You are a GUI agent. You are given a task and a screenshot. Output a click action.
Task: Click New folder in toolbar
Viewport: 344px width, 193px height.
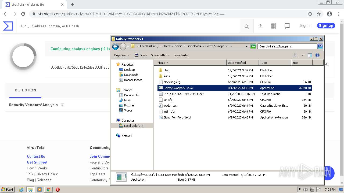(x=181, y=55)
